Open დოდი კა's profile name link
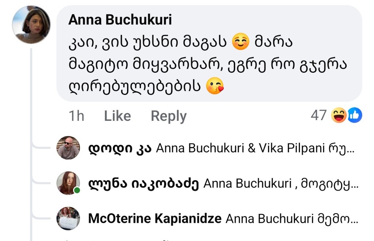The height and width of the screenshot is (241, 374). [120, 148]
